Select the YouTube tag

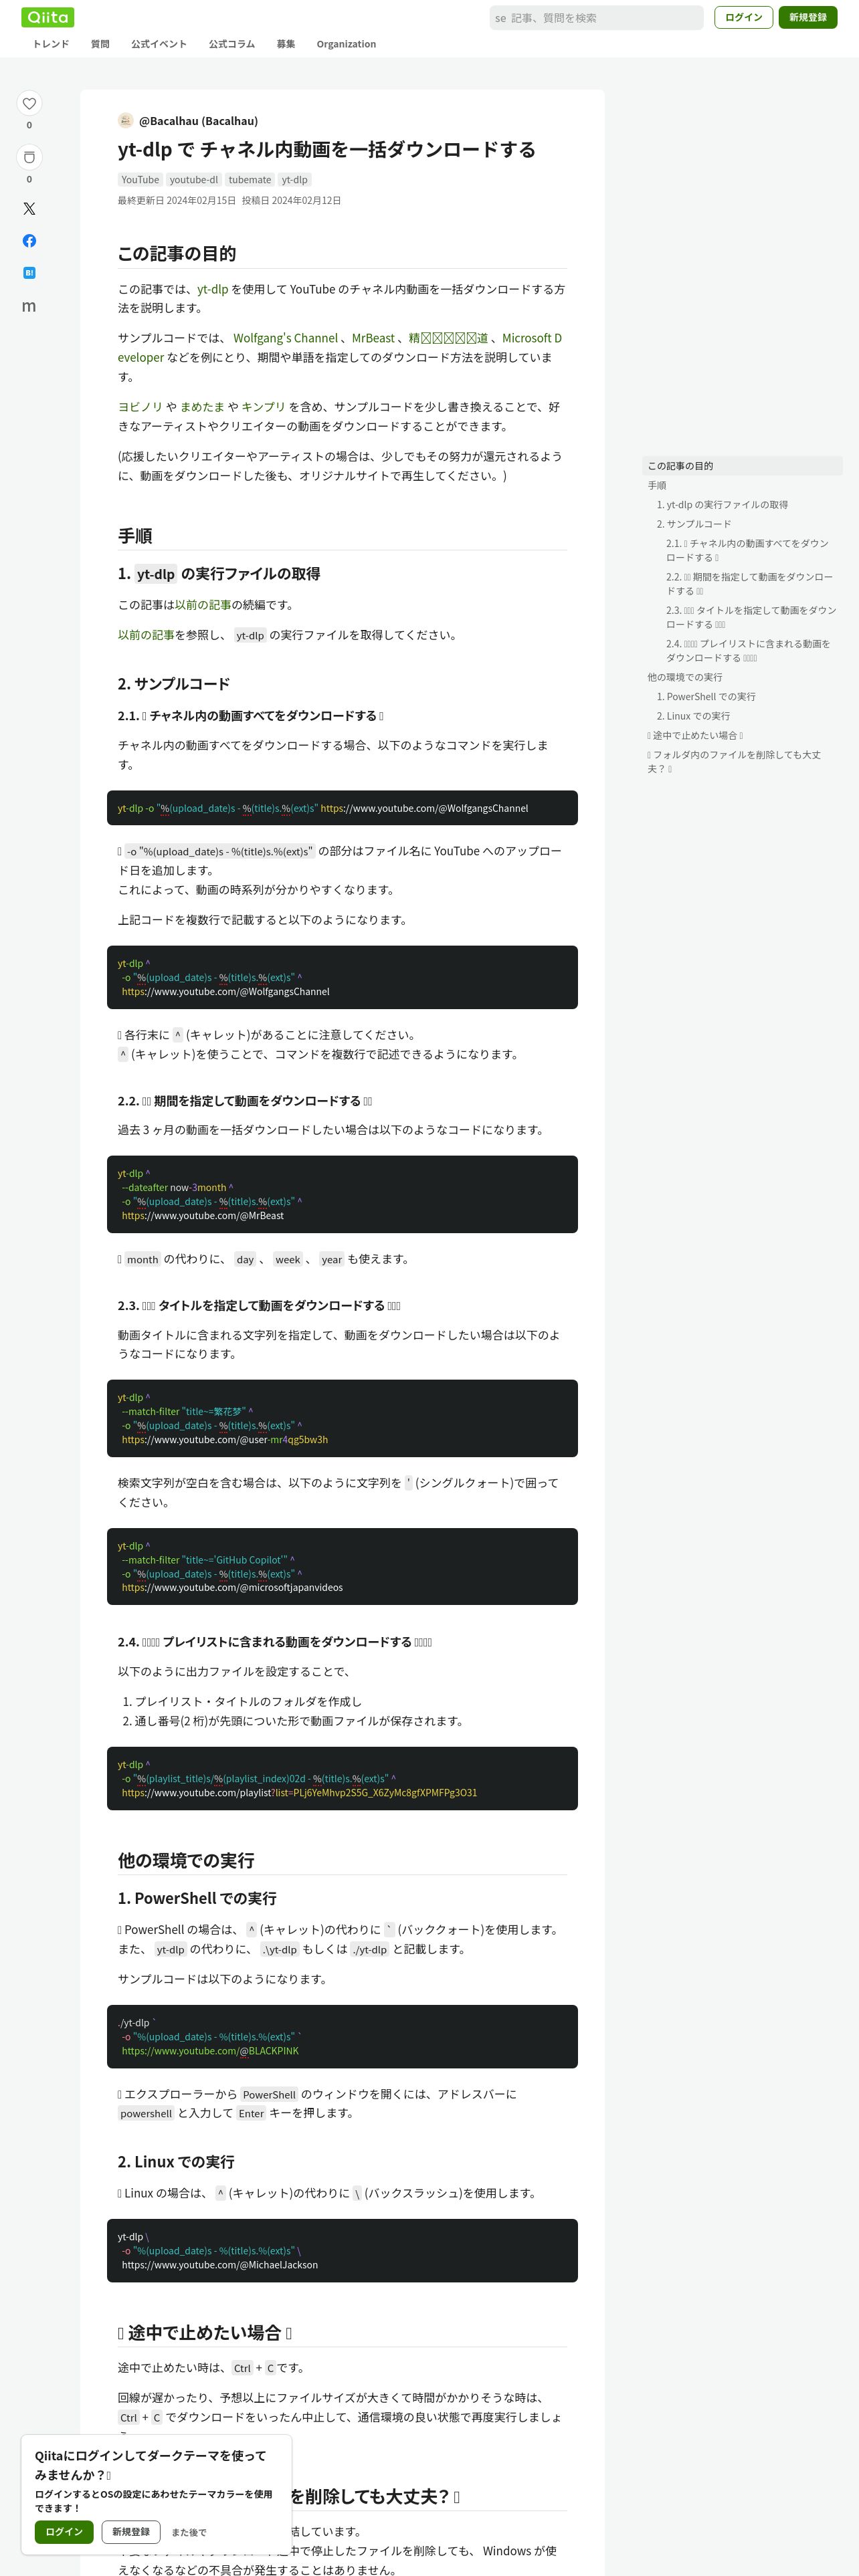(140, 180)
